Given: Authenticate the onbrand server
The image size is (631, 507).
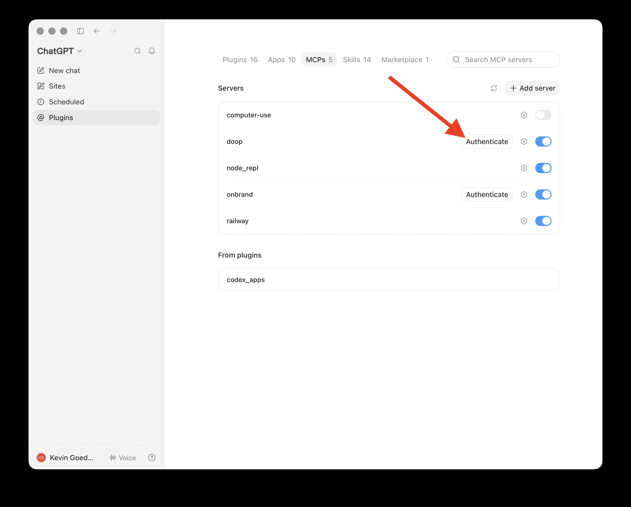Looking at the screenshot, I should click(x=487, y=194).
